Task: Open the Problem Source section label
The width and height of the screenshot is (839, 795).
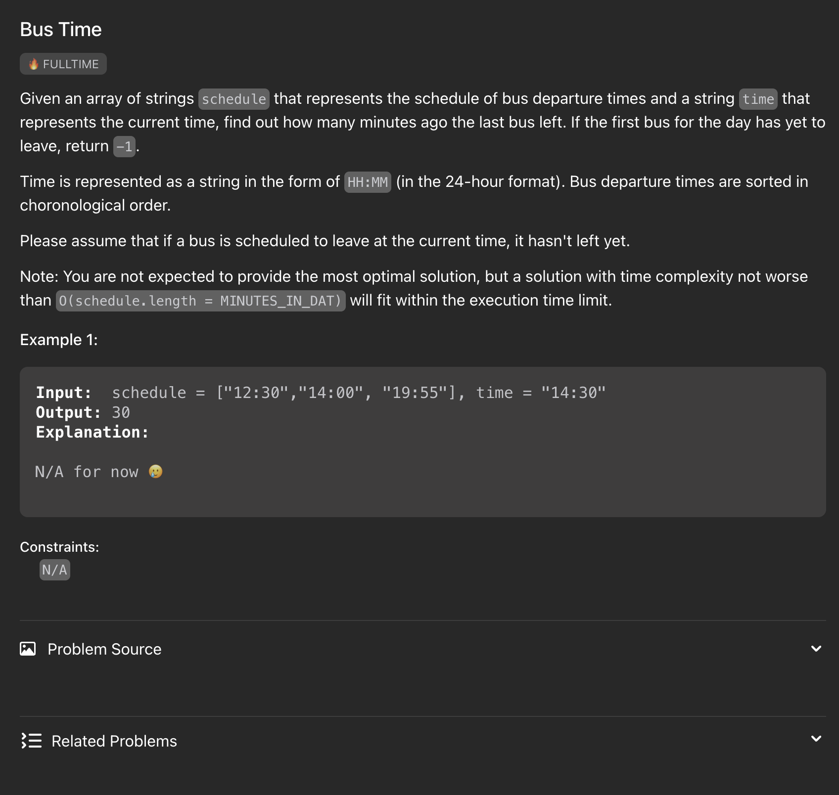Action: click(x=104, y=649)
